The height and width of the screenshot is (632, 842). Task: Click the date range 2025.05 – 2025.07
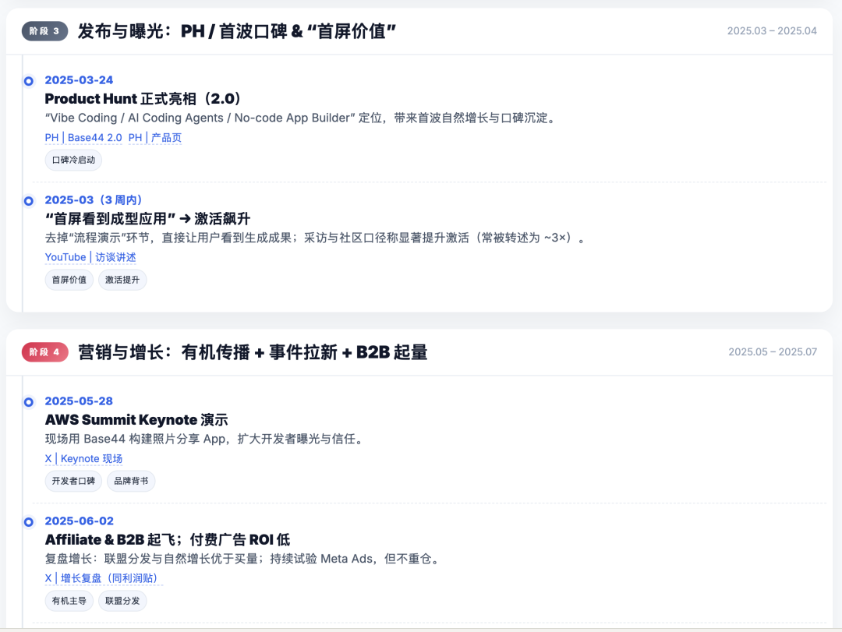[x=772, y=351]
